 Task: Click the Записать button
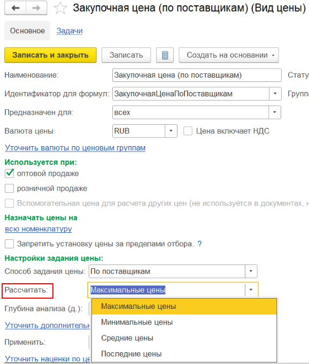coord(126,55)
